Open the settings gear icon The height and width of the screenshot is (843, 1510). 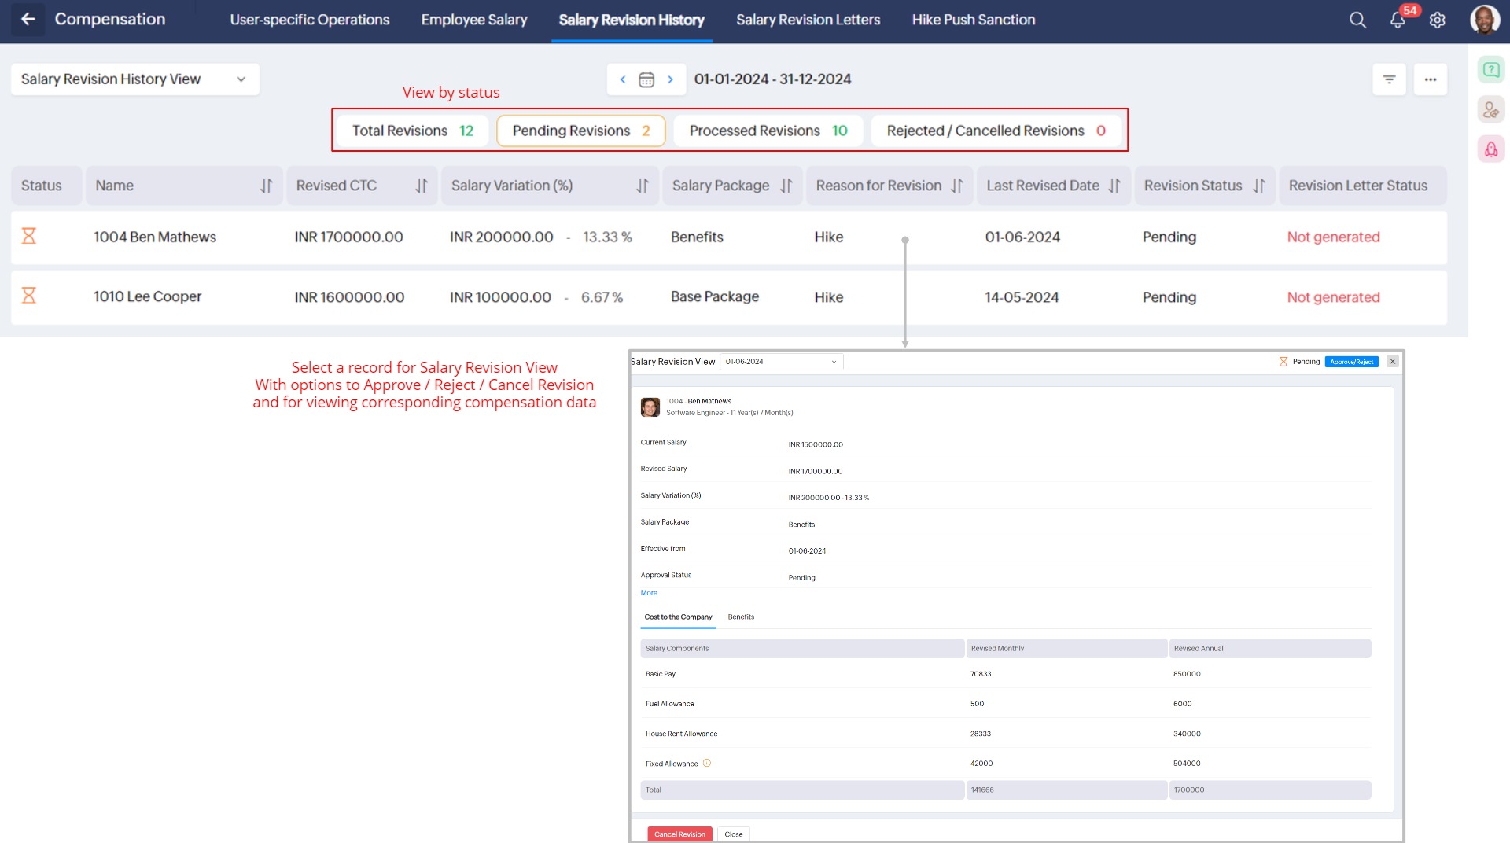click(1438, 20)
